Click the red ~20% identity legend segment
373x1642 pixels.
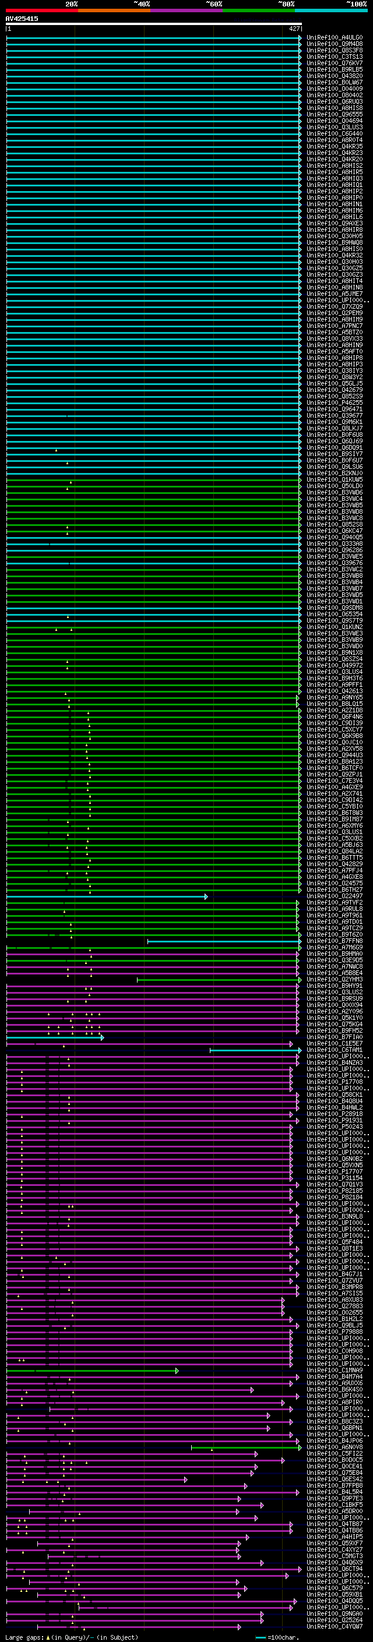[x=42, y=10]
